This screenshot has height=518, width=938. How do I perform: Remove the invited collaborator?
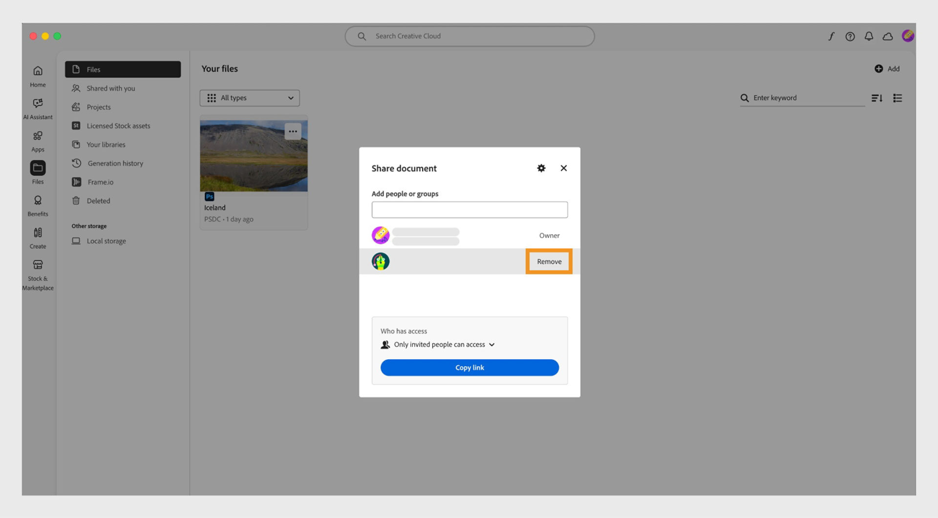tap(549, 262)
